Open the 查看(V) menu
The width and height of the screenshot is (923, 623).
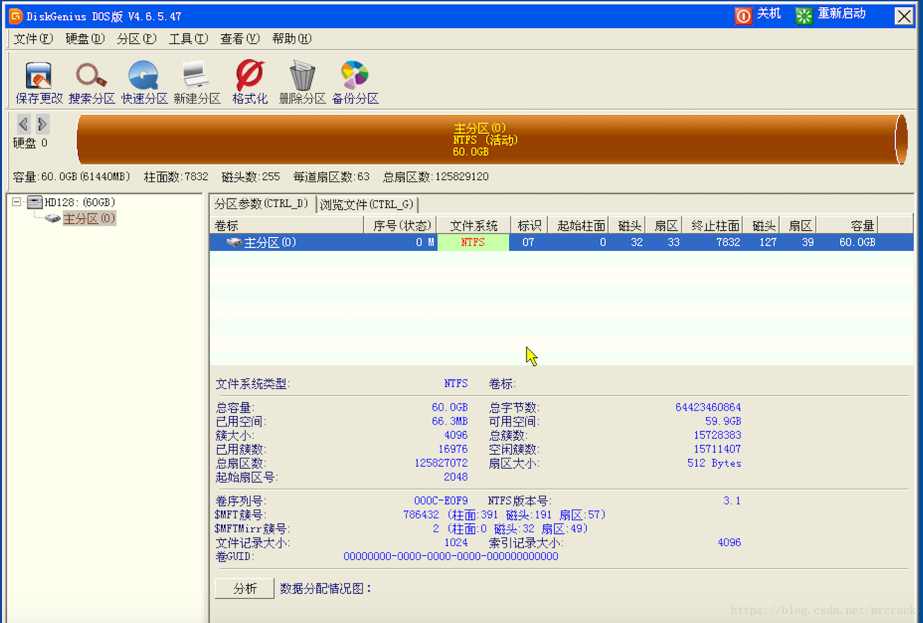click(240, 39)
